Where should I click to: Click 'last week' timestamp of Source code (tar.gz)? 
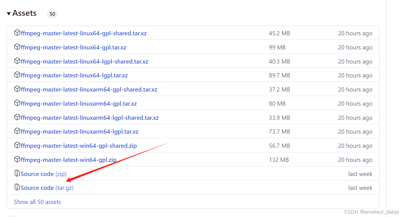click(360, 188)
